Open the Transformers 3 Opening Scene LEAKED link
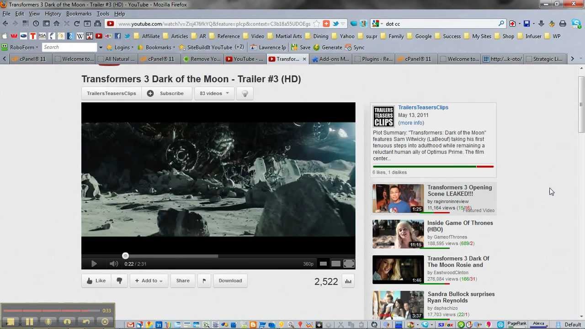The width and height of the screenshot is (585, 329). click(x=459, y=191)
